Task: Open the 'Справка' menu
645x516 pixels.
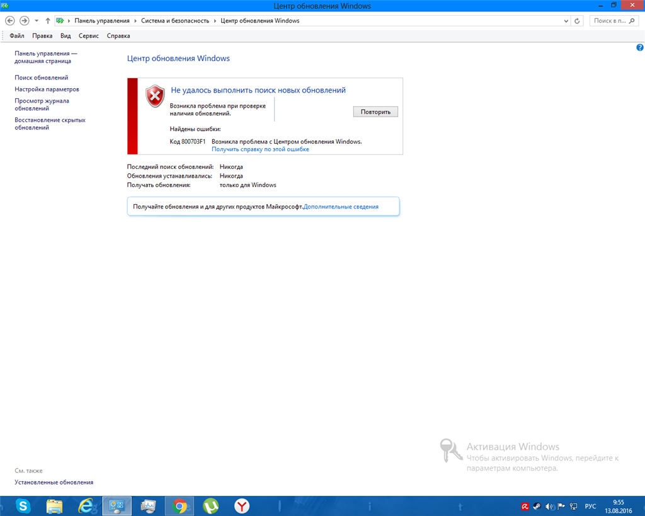Action: pyautogui.click(x=118, y=36)
